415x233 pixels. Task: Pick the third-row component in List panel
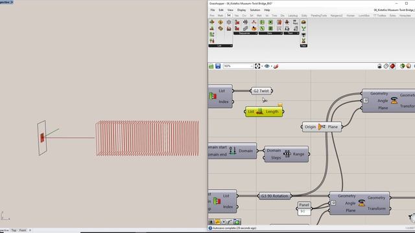pyautogui.click(x=212, y=34)
